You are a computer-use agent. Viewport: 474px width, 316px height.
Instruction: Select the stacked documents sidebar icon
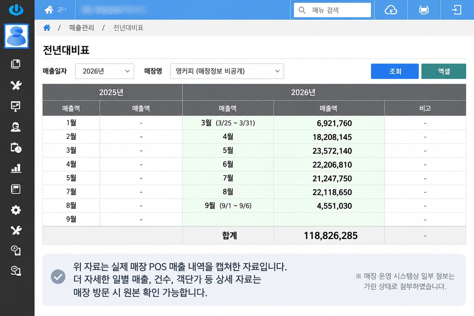(x=16, y=64)
